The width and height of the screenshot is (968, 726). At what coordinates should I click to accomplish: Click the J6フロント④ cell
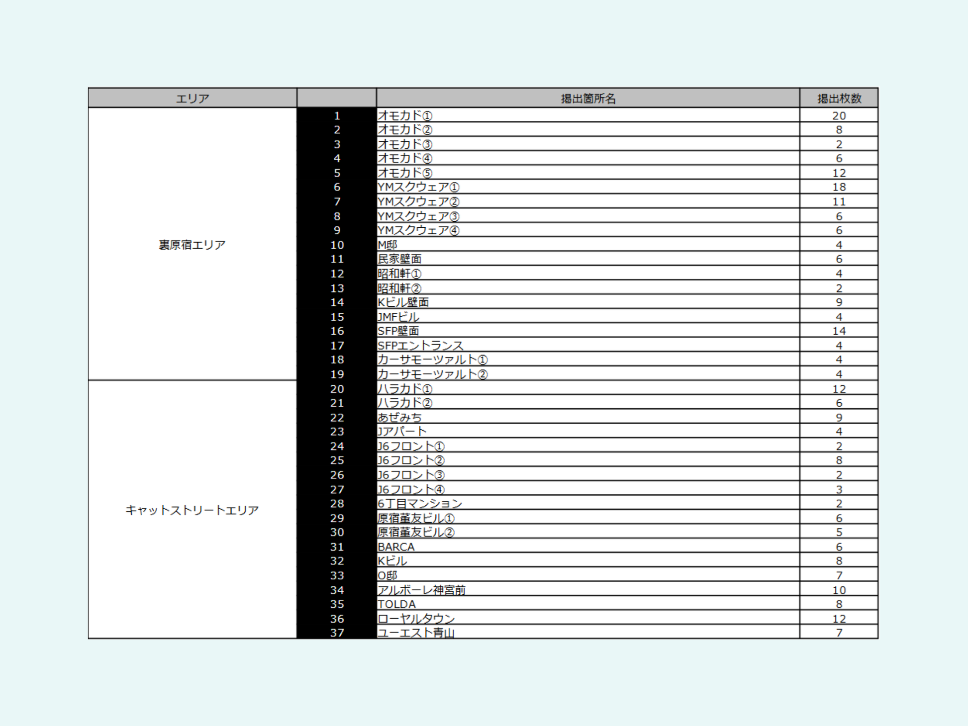tap(588, 489)
